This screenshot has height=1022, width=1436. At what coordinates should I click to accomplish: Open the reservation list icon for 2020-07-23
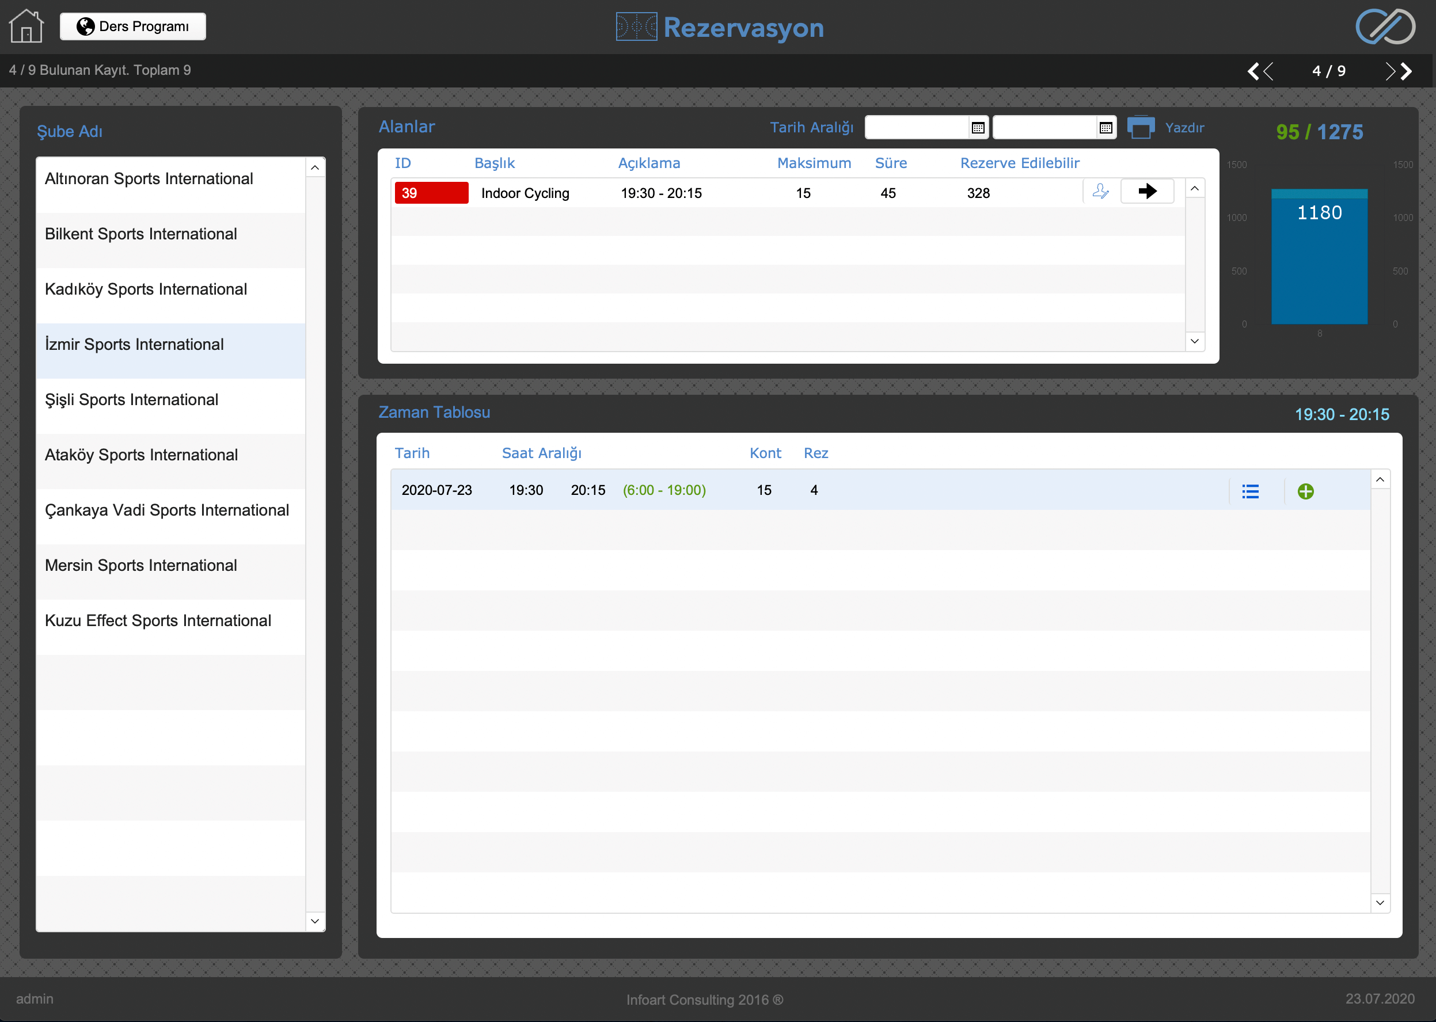tap(1250, 491)
